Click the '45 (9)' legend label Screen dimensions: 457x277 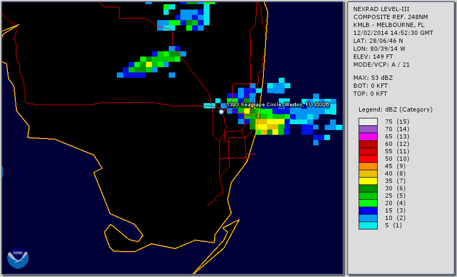[395, 167]
